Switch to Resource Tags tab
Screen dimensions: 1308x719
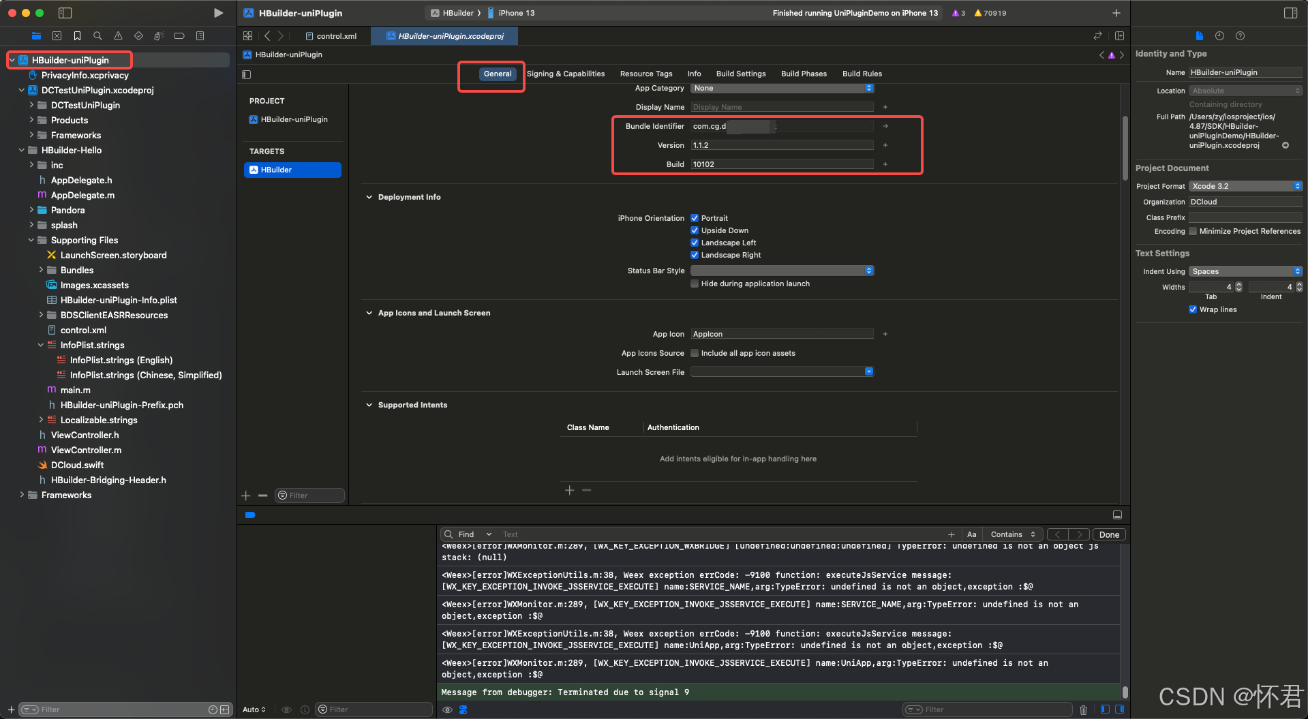pyautogui.click(x=646, y=74)
